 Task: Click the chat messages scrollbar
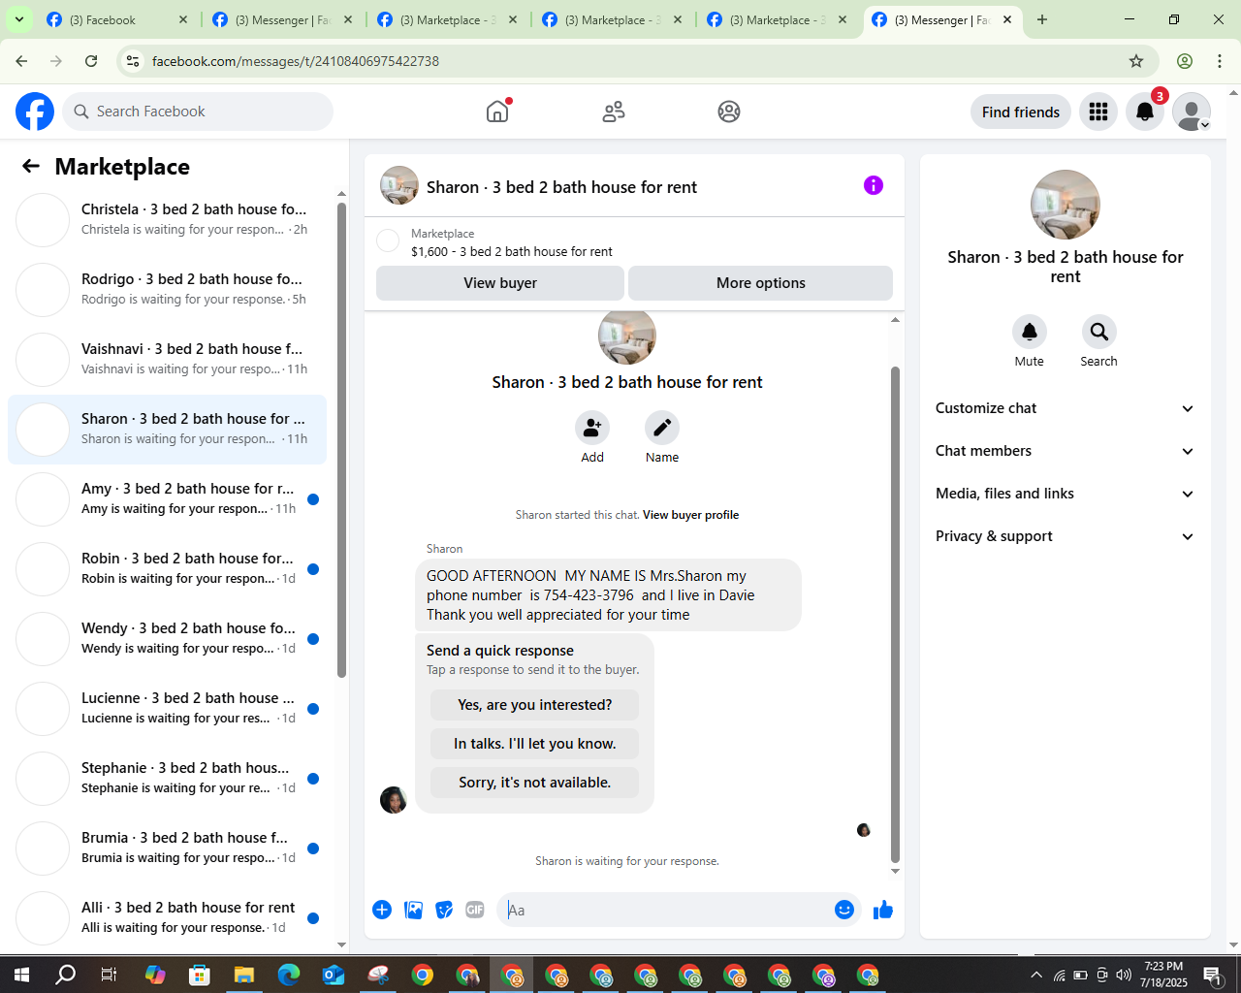click(895, 615)
